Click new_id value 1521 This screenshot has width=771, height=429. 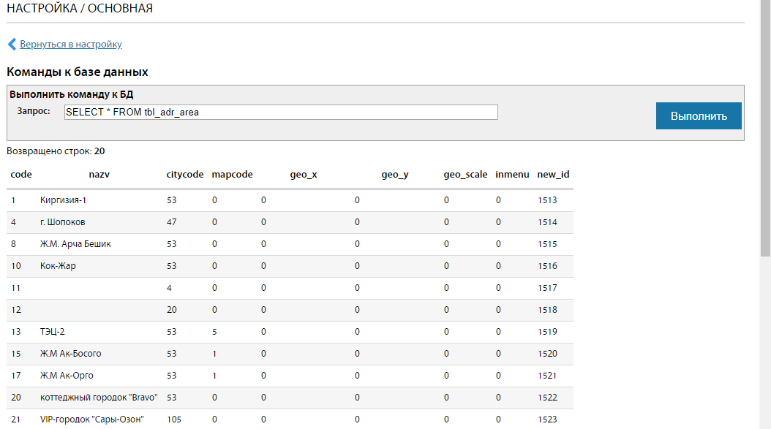pyautogui.click(x=547, y=376)
